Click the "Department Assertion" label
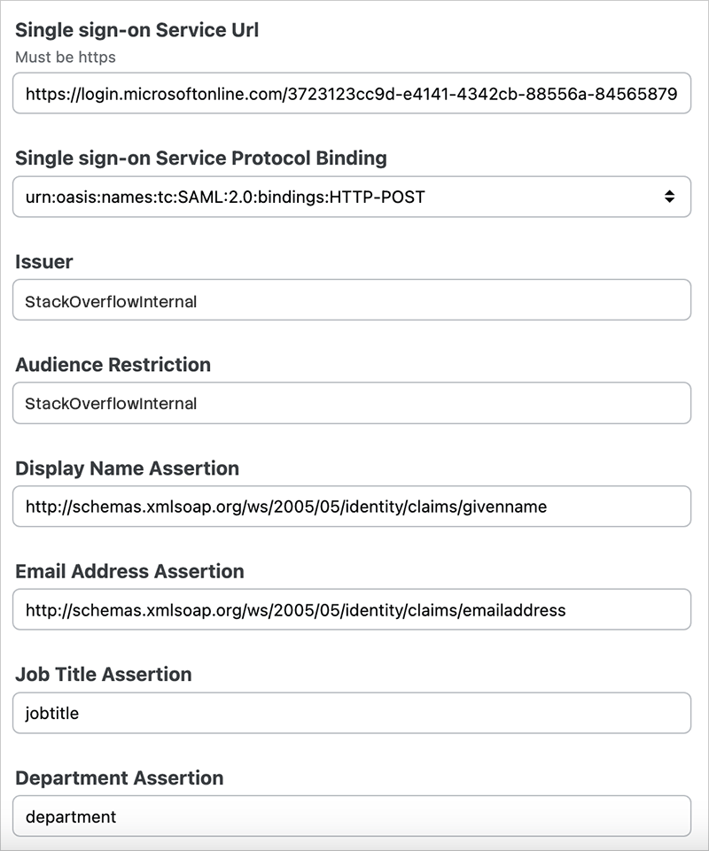This screenshot has width=709, height=851. coord(119,778)
